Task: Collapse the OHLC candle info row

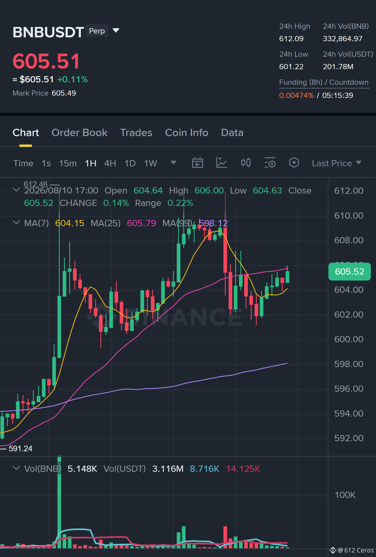Action: tap(16, 190)
